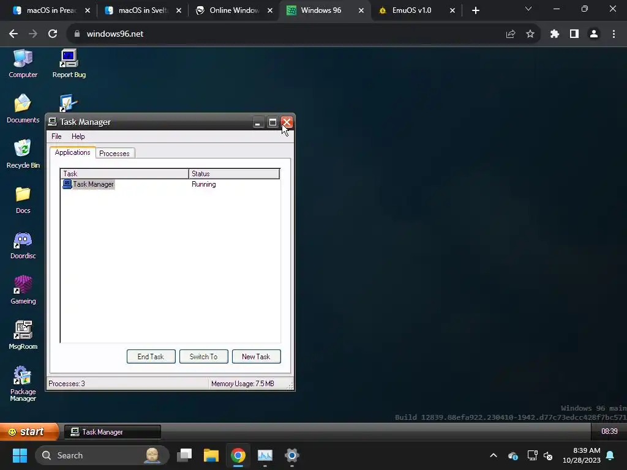627x470 pixels.
Task: Bookmark this page with the star icon
Action: click(x=530, y=34)
